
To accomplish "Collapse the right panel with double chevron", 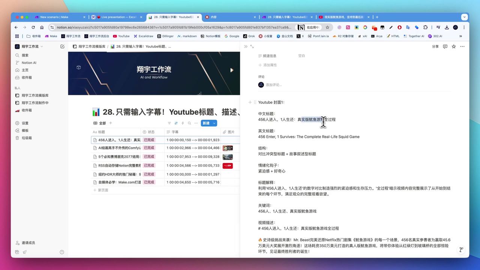I will [x=246, y=46].
